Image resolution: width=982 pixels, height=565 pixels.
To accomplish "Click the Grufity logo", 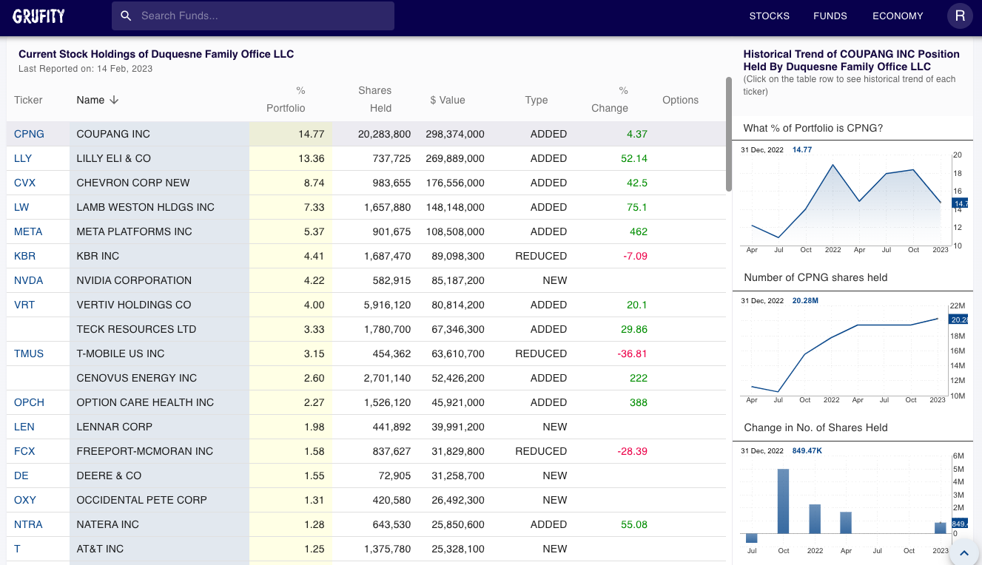I will (38, 16).
